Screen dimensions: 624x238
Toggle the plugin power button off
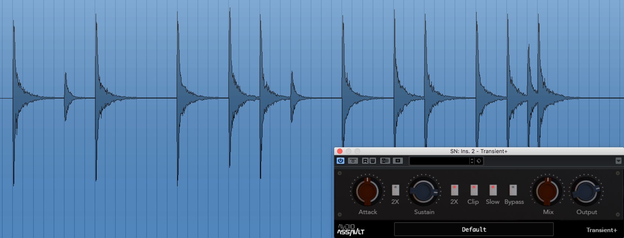(340, 161)
